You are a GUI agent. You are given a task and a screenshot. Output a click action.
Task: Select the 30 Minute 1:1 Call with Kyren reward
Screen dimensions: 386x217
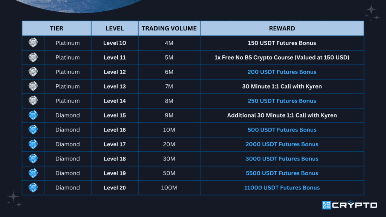tap(282, 86)
